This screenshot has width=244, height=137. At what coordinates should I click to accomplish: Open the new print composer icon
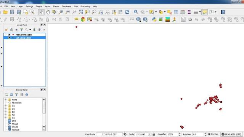tap(26, 12)
